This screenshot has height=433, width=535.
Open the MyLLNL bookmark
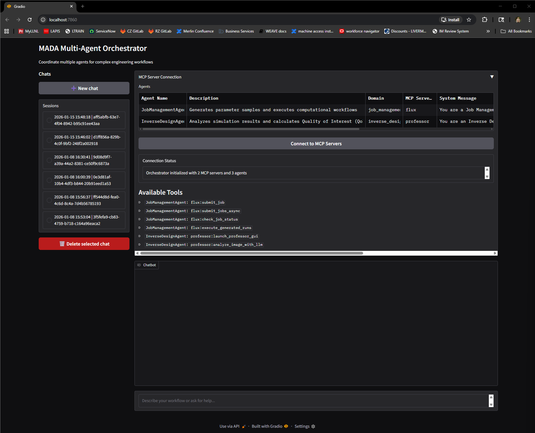coord(28,31)
